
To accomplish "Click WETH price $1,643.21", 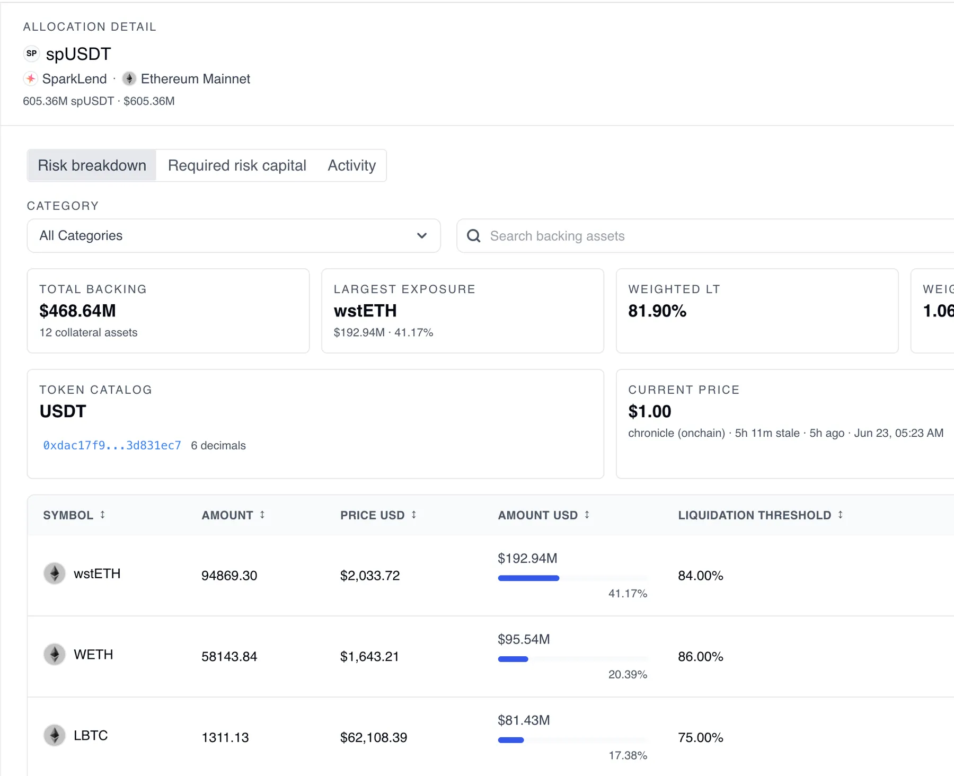I will coord(369,657).
